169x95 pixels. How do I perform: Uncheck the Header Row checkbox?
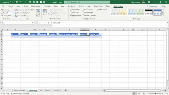(x=71, y=10)
